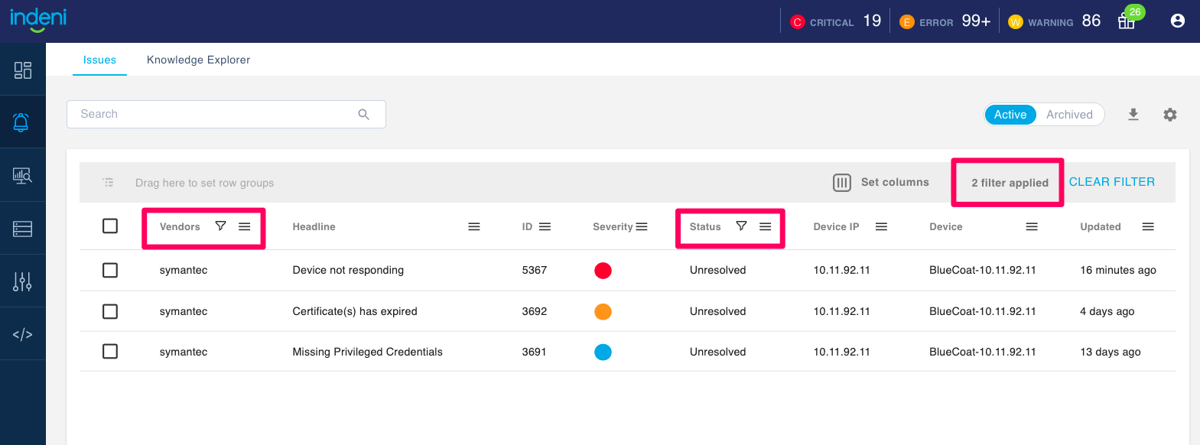
Task: Open the devices list sidebar icon
Action: point(22,229)
